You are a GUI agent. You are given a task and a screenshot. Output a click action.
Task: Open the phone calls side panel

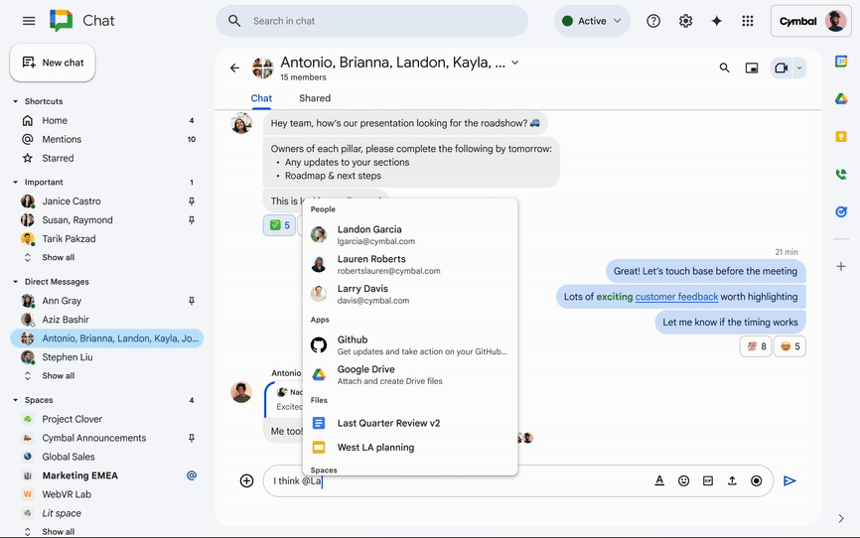click(x=841, y=175)
